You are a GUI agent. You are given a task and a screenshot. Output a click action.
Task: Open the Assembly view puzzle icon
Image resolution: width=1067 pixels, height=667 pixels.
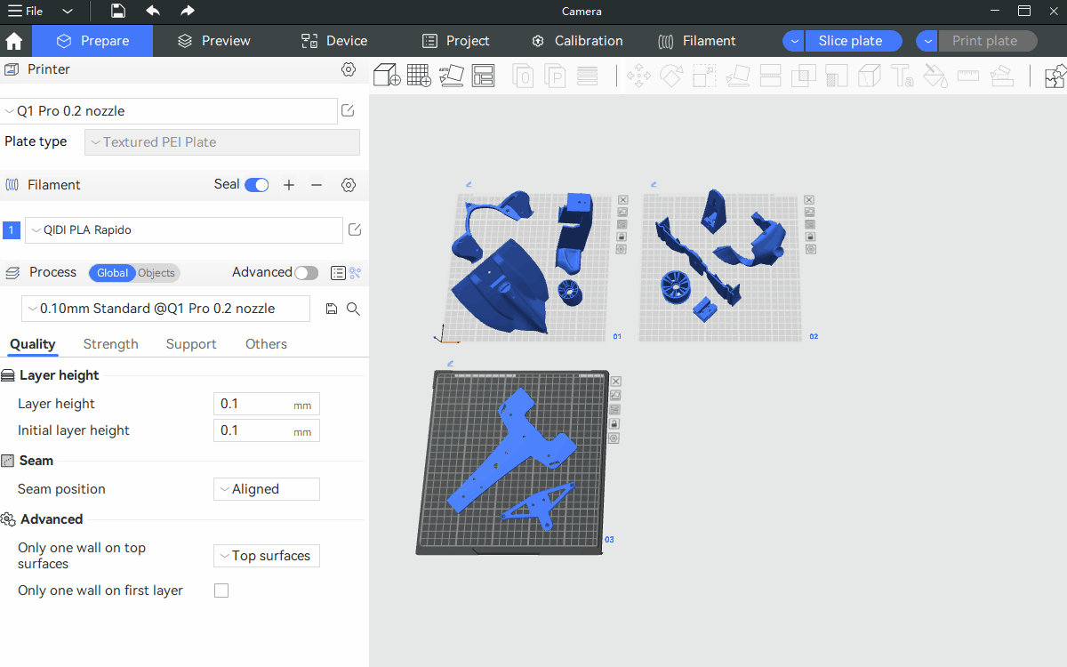click(x=1055, y=76)
